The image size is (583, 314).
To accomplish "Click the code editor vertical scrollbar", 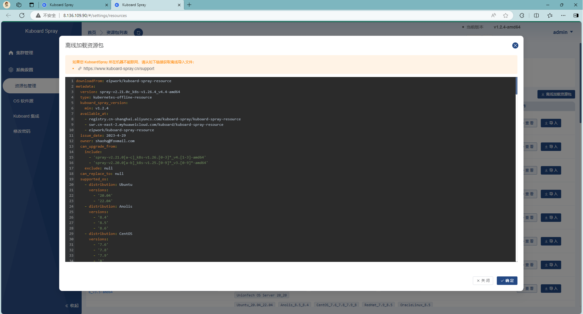I will pos(517,86).
